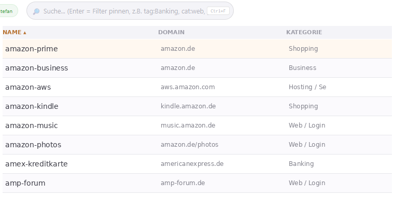Choose the amazon-music entry
Screen dimensions: 394x210
point(32,125)
